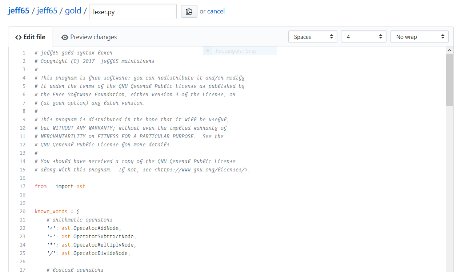Click the '# logical operators' comment

75,269
